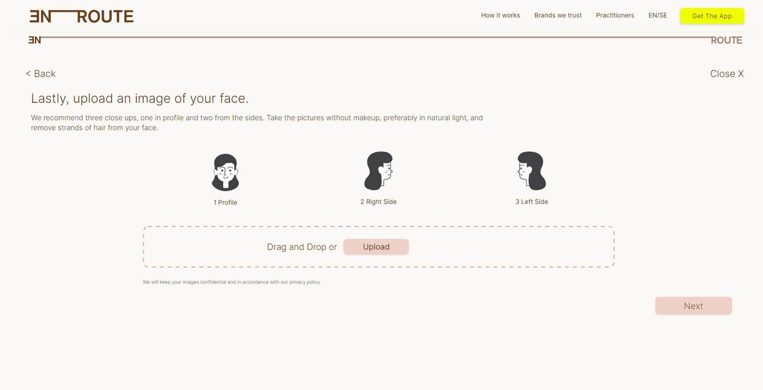Image resolution: width=763 pixels, height=390 pixels.
Task: Click the '2 Right Side' caption
Action: point(378,202)
